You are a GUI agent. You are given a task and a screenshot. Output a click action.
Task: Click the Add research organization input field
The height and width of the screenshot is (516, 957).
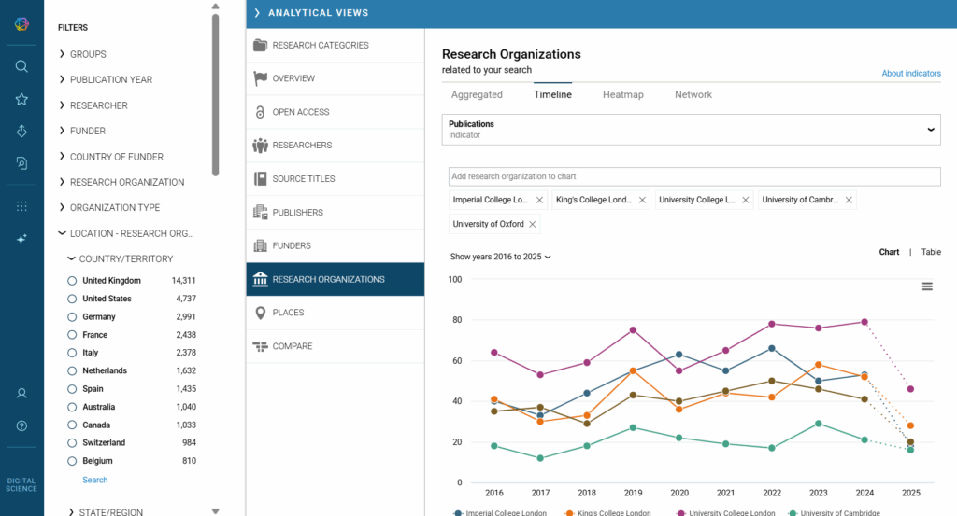click(691, 176)
